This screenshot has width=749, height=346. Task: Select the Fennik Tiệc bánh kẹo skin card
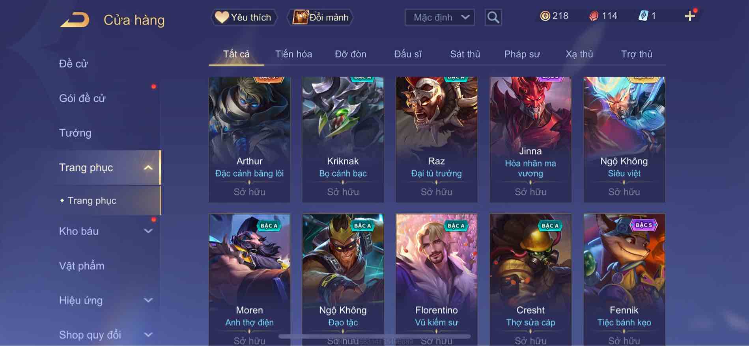click(x=624, y=279)
